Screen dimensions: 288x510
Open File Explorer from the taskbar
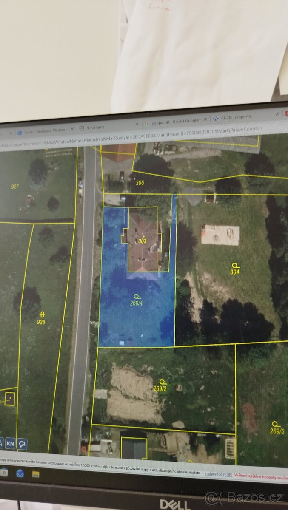click(36, 474)
